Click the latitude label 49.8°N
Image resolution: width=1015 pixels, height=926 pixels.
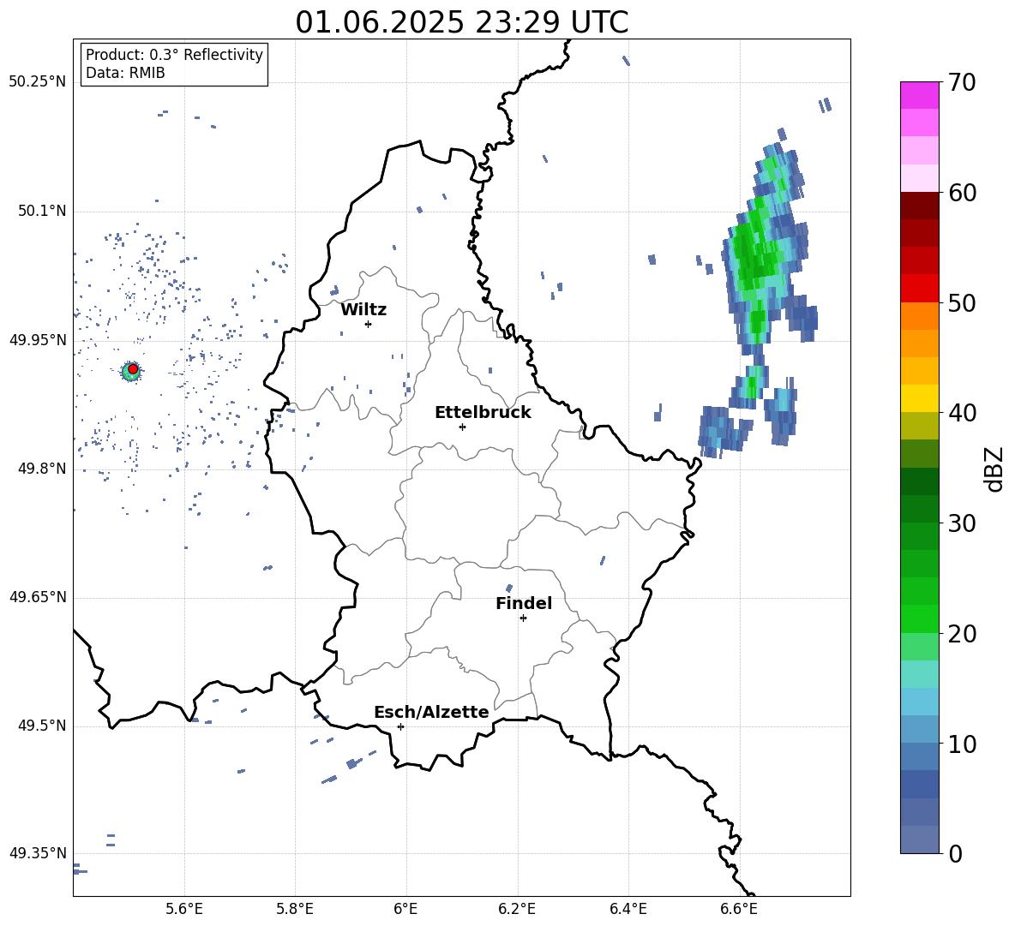(42, 469)
